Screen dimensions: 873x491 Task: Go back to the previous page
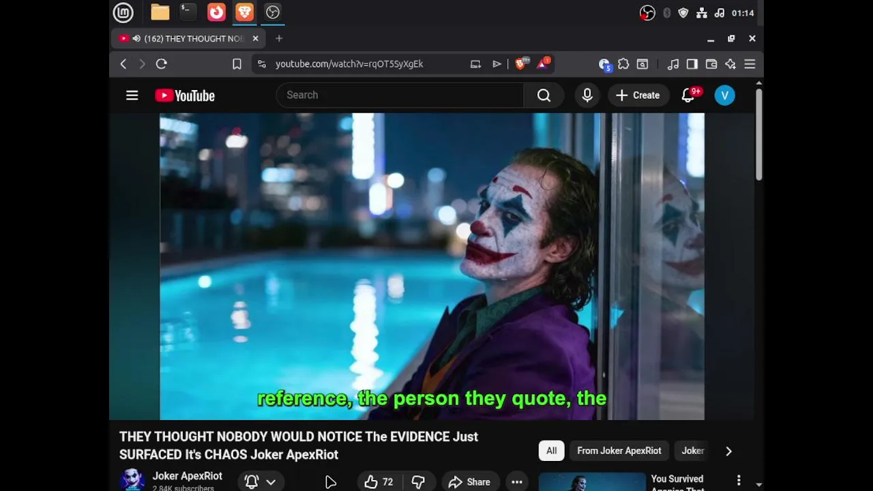123,64
